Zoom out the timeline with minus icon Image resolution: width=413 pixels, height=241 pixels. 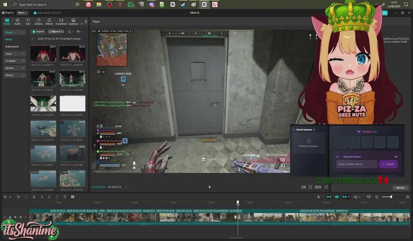(x=377, y=197)
